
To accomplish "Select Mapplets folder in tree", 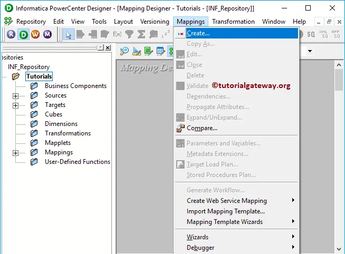I will pos(57,143).
